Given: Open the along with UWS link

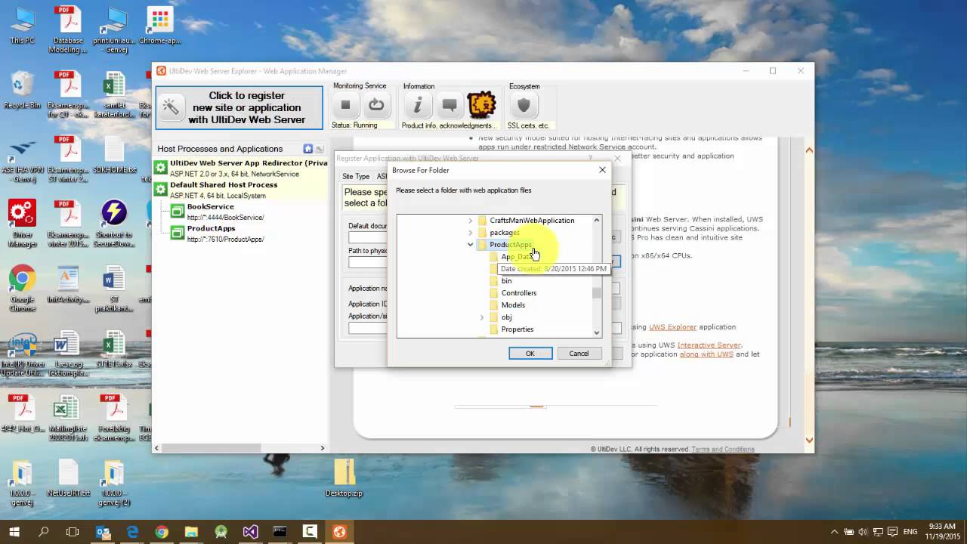Looking at the screenshot, I should click(x=706, y=354).
